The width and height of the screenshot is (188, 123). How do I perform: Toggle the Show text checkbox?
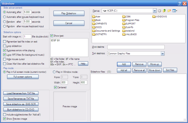point(52,36)
